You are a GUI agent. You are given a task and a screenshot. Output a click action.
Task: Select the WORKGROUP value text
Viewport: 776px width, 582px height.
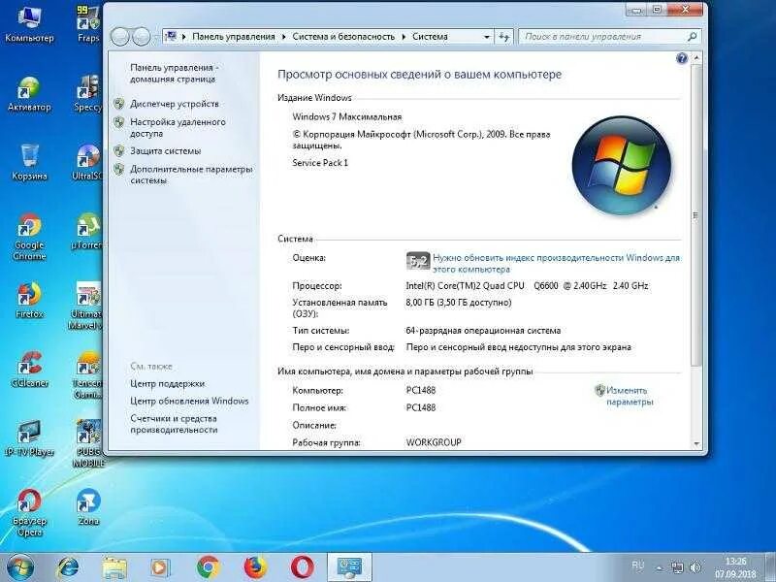(434, 442)
